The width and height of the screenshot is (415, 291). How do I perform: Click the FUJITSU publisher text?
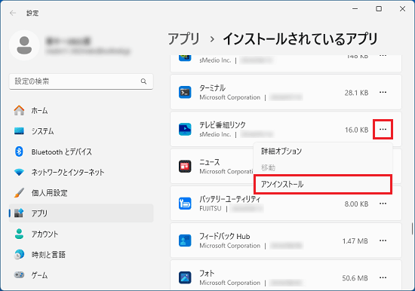click(211, 209)
